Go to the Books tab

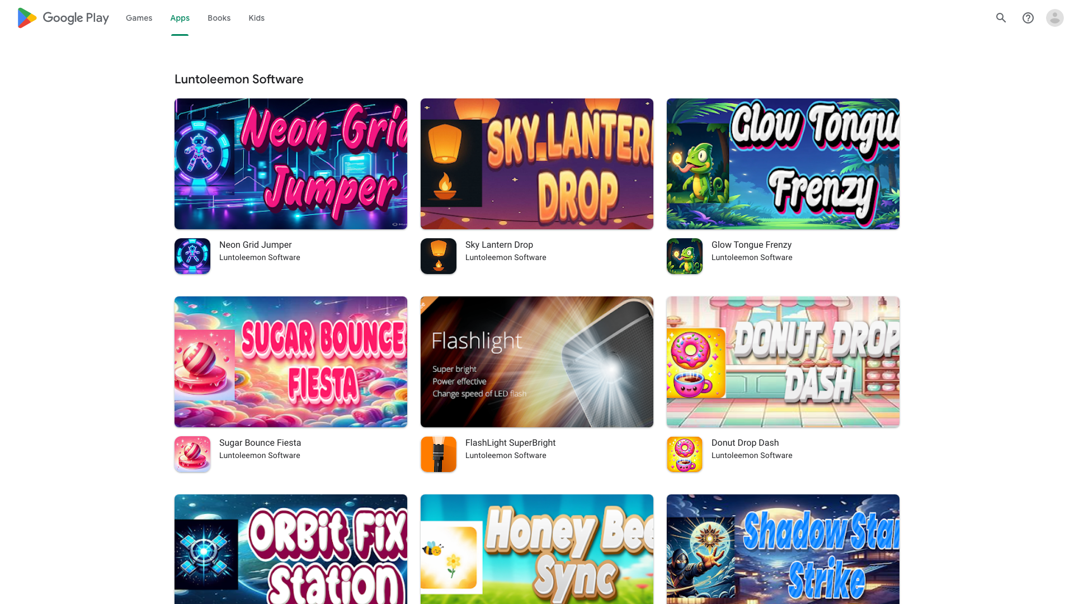[219, 18]
